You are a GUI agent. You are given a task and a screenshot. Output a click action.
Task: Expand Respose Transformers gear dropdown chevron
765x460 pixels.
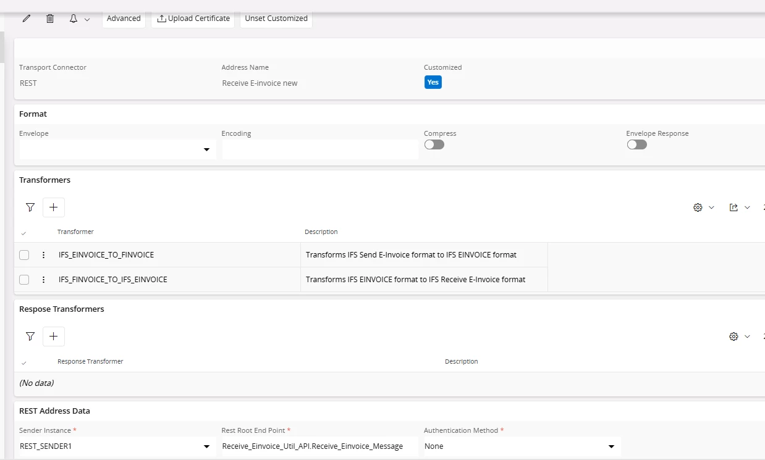pos(747,337)
